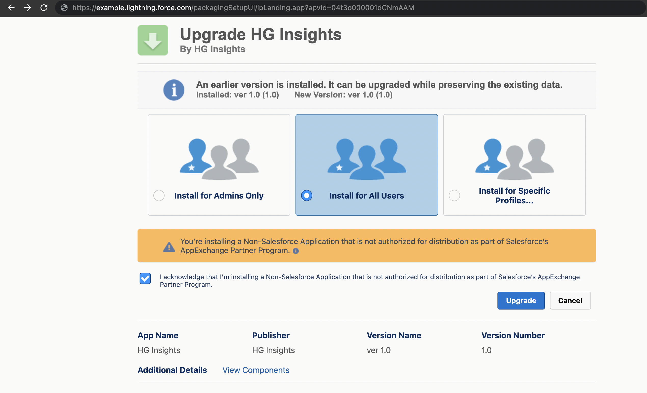Click the blue info circle icon
Viewport: 647px width, 393px height.
[x=174, y=90]
